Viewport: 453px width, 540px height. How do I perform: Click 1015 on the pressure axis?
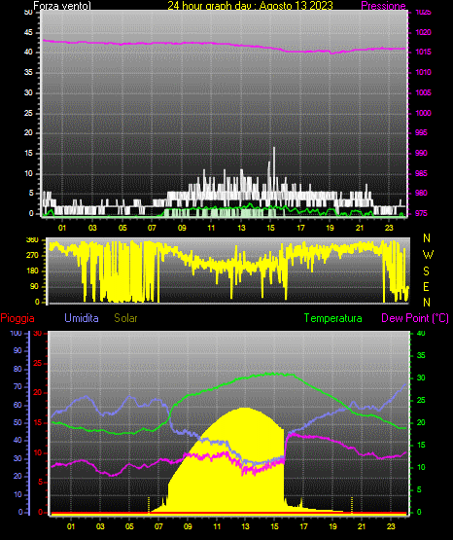[423, 52]
